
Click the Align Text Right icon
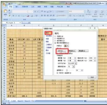48,16
